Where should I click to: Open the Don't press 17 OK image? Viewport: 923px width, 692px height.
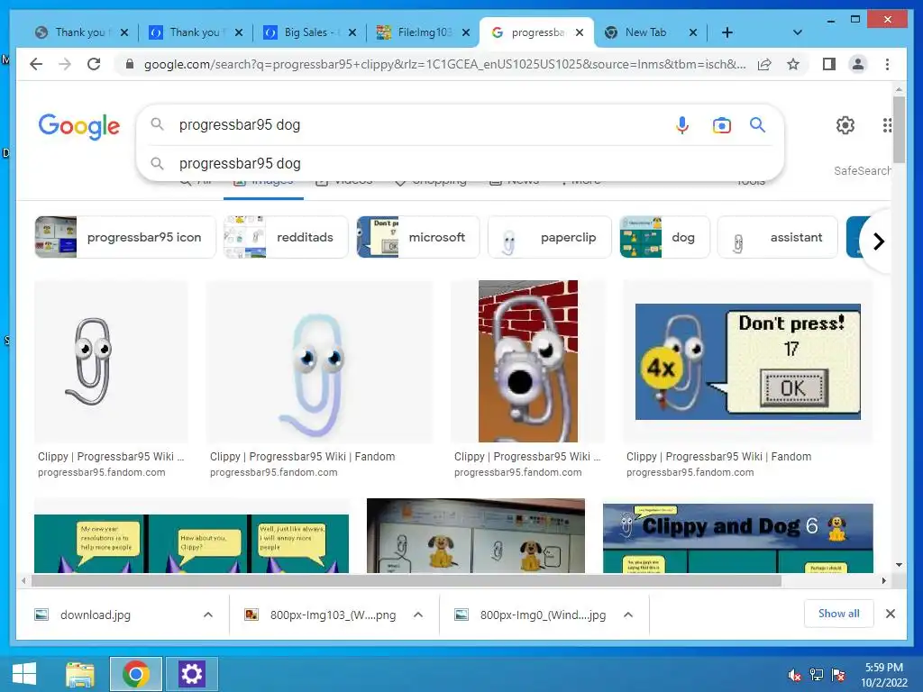747,361
